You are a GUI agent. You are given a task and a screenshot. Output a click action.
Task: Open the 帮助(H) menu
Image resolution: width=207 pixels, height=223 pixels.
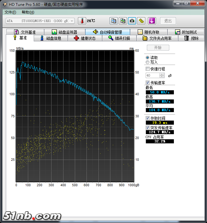[28, 12]
